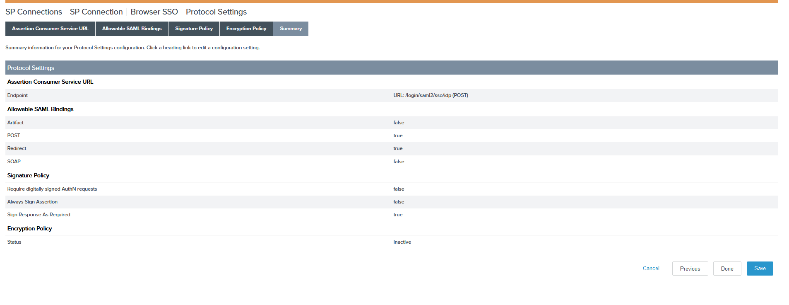Click the SP Connections breadcrumb
Viewport: 789px width, 305px height.
click(x=34, y=12)
